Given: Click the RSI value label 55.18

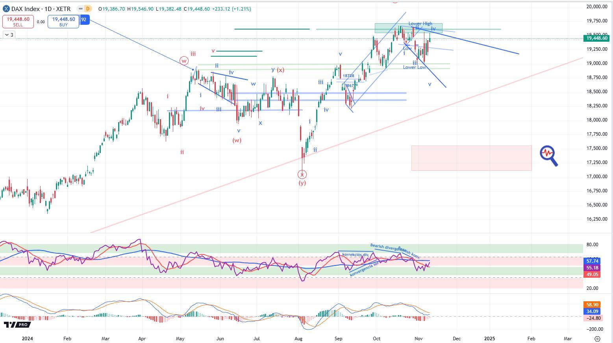Looking at the screenshot, I should coord(592,268).
